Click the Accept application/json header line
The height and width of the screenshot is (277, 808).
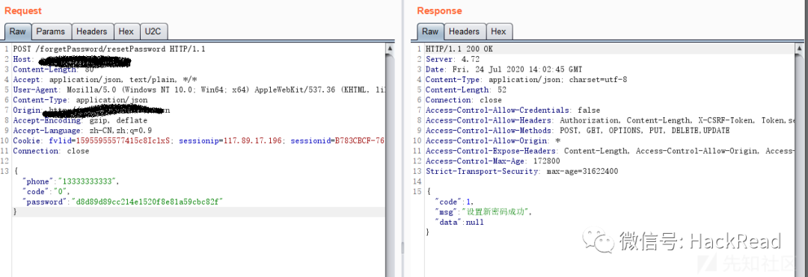coord(105,80)
